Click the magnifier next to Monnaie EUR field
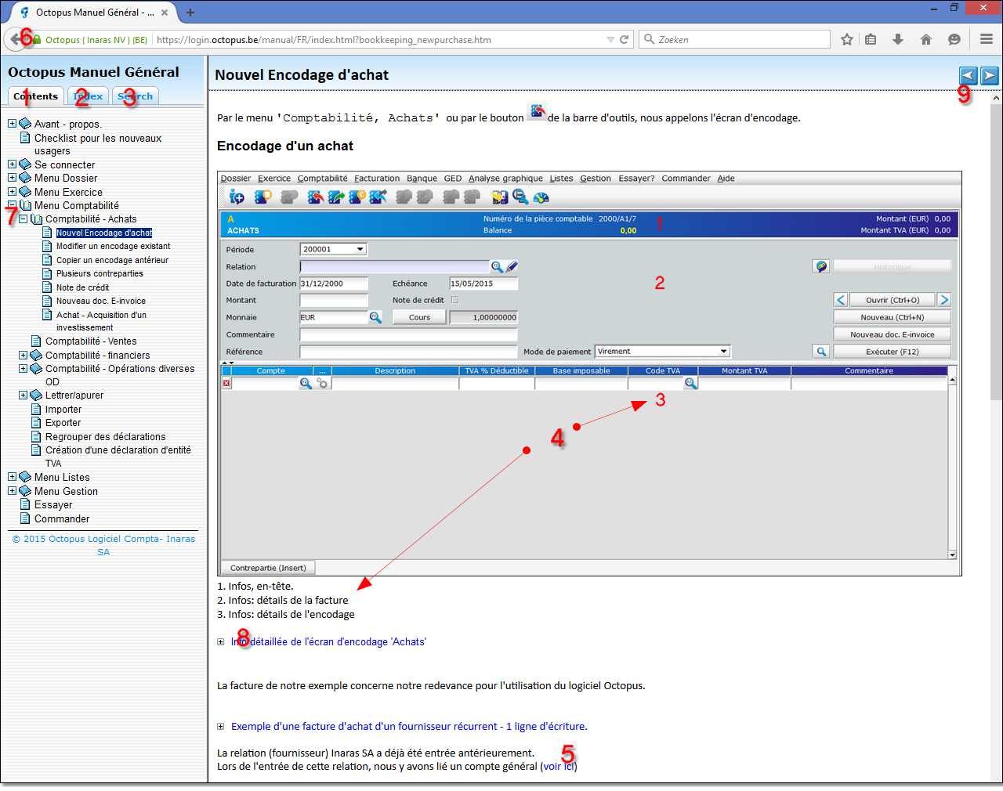 (375, 317)
